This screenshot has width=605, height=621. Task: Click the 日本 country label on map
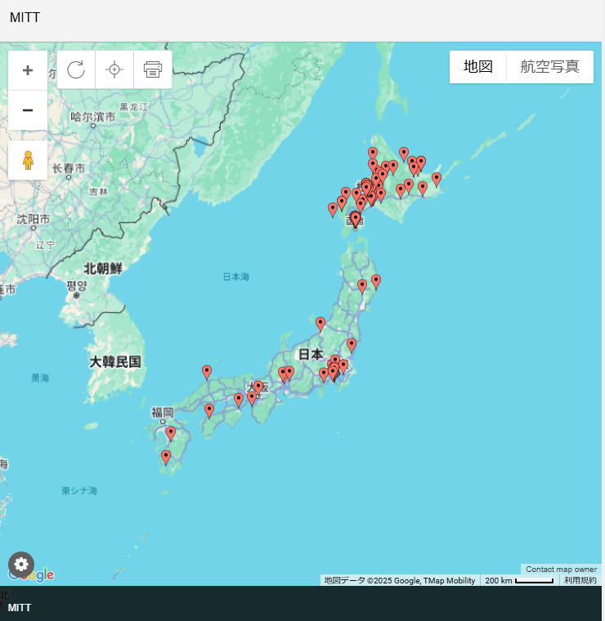pos(310,355)
